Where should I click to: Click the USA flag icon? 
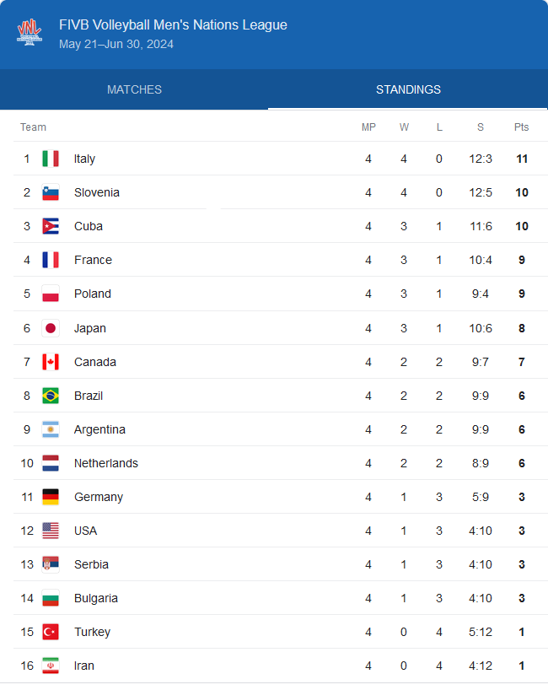[x=51, y=531]
